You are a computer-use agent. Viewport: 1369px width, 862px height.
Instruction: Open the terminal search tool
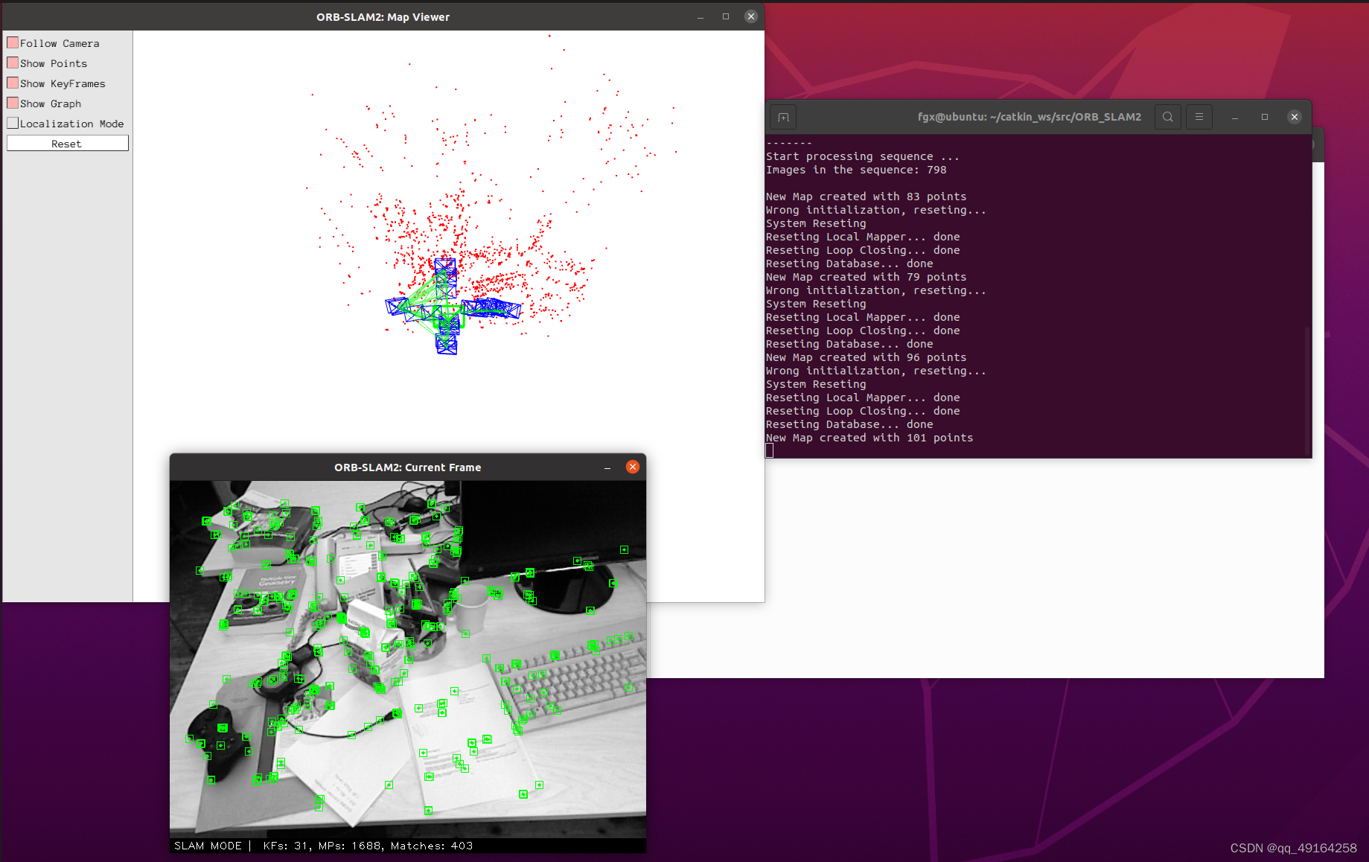1167,116
